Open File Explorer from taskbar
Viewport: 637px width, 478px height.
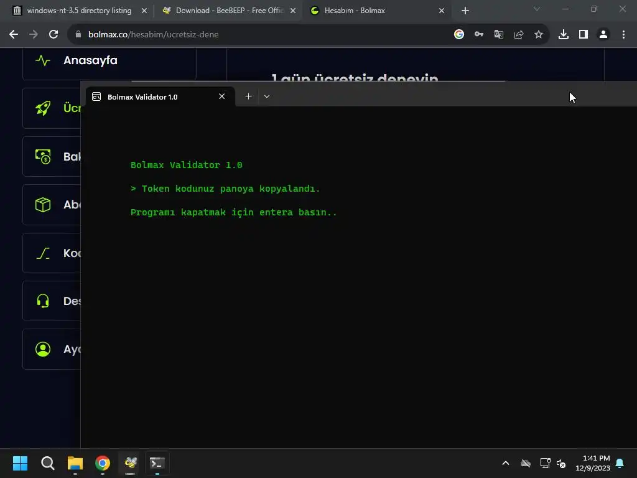pyautogui.click(x=75, y=463)
